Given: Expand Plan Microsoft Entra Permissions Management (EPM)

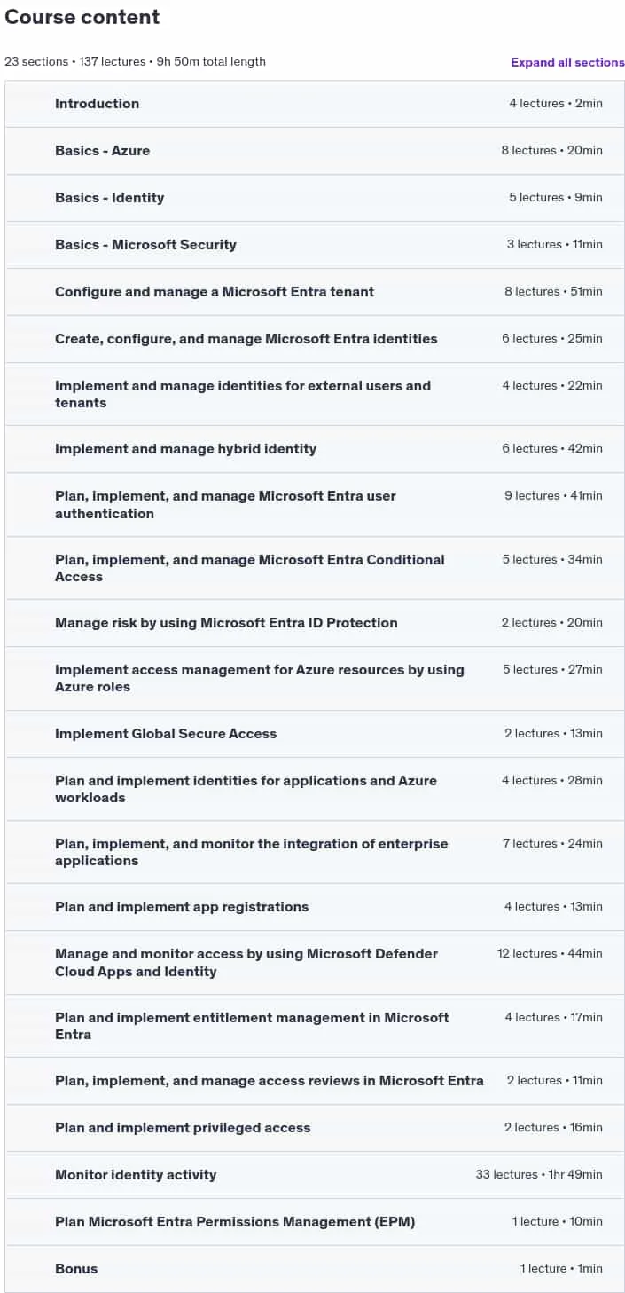Looking at the screenshot, I should tap(315, 1222).
